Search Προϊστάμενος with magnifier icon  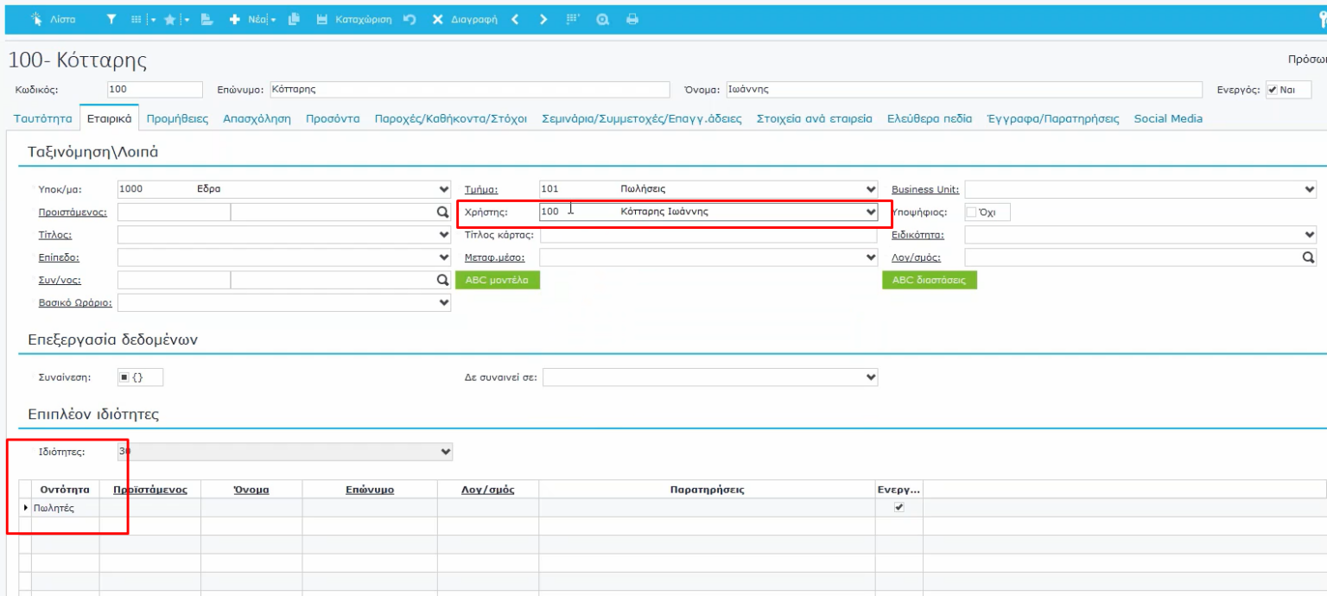pyautogui.click(x=444, y=212)
